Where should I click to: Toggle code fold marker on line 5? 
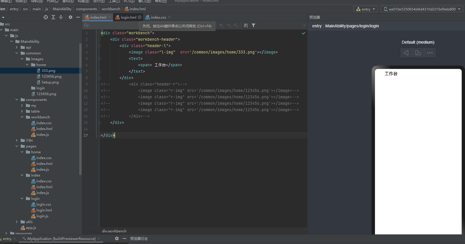99,58
